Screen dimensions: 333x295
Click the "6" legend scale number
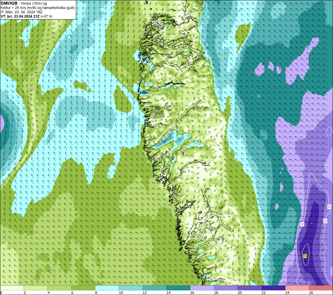(72, 293)
